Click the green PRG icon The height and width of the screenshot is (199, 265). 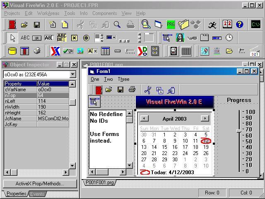coord(171,24)
